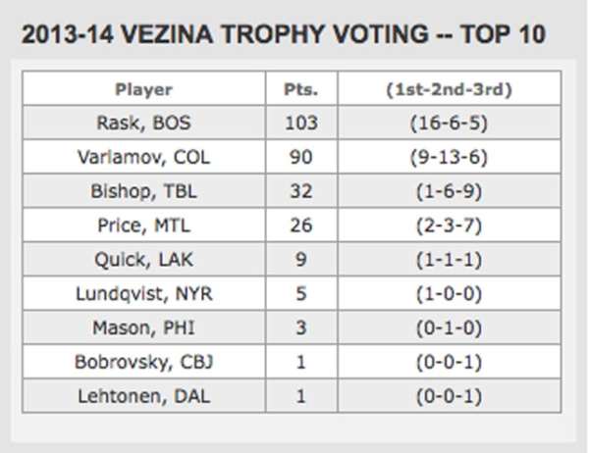Select the (9-13-6) vote breakdown
Screen dimensions: 589x453
click(450, 157)
